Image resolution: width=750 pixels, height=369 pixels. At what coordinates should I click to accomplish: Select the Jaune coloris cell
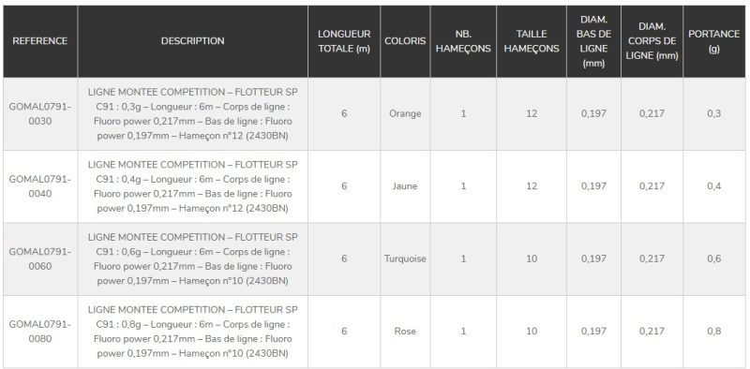[x=405, y=186]
